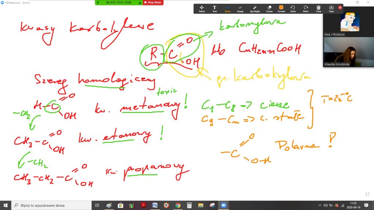Viewport: 374px width, 210px height.
Task: Undo the last whiteboard stroke
Action: pyautogui.click(x=293, y=9)
